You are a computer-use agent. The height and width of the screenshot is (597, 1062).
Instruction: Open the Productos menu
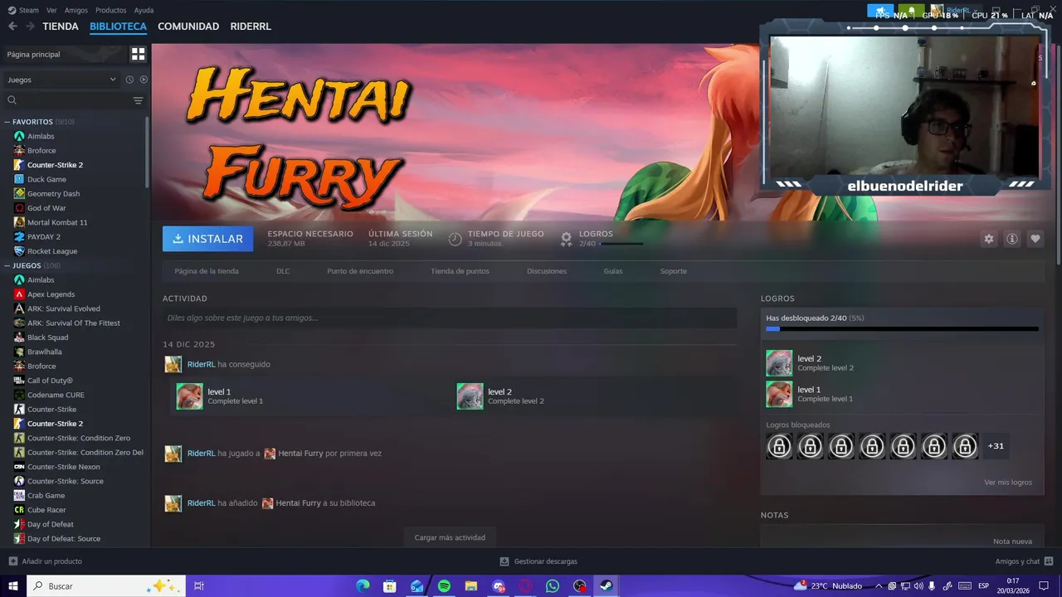(x=110, y=10)
